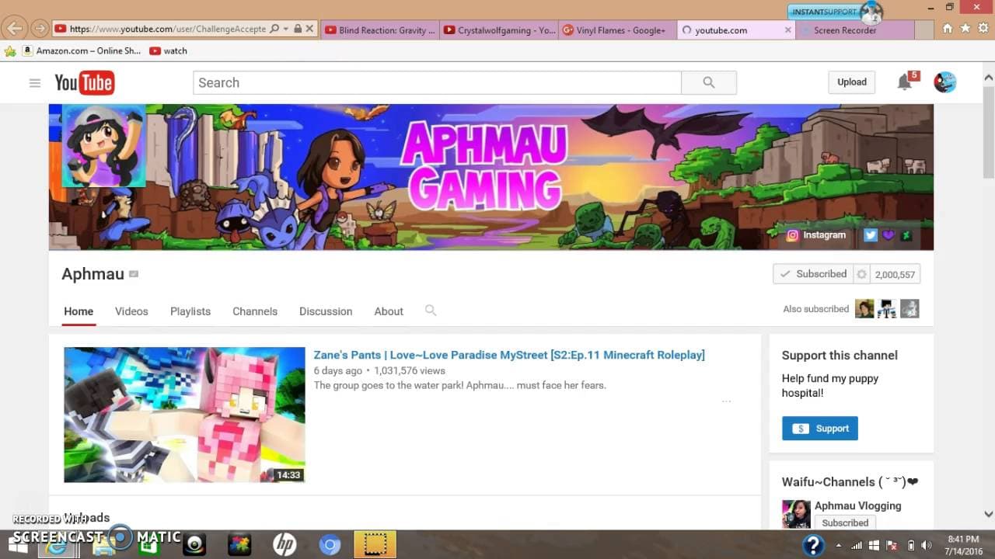Close the youtube.com browser tab
This screenshot has width=995, height=559.
coord(787,30)
